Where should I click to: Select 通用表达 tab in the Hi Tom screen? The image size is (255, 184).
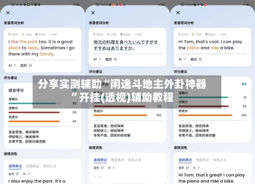185,160
